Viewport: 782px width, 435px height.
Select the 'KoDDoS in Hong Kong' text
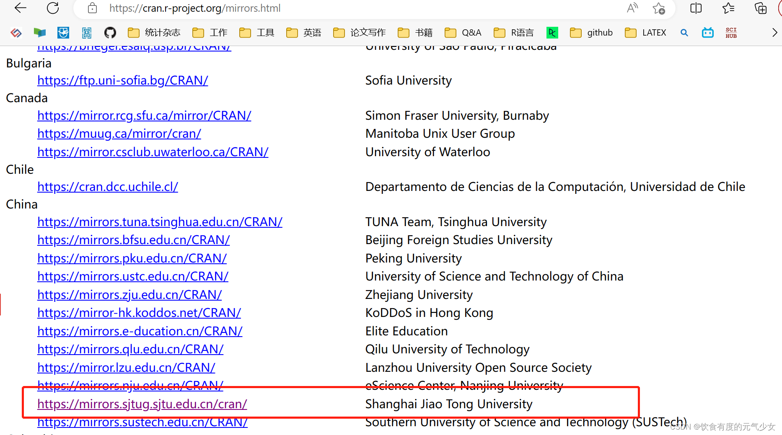click(429, 313)
